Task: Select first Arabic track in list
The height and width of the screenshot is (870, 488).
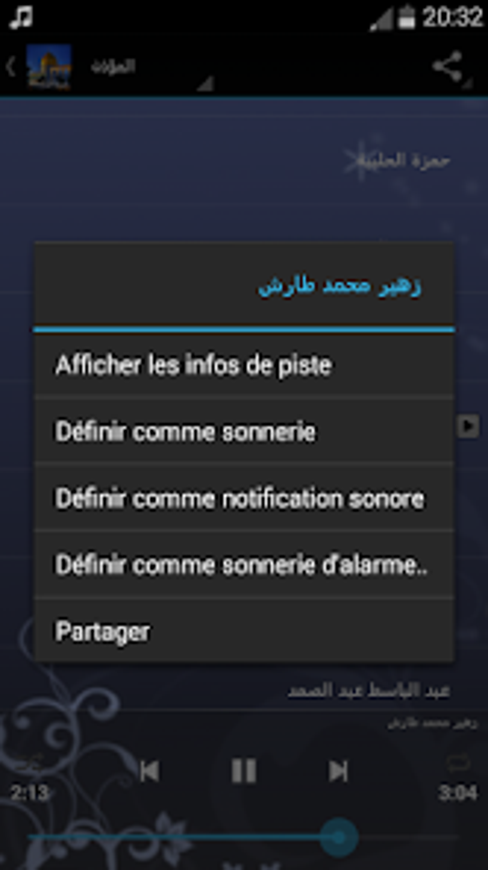Action: point(244,160)
